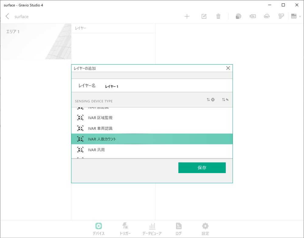The width and height of the screenshot is (304, 238).
Task: Open the データビューア tab
Action: coord(152,229)
